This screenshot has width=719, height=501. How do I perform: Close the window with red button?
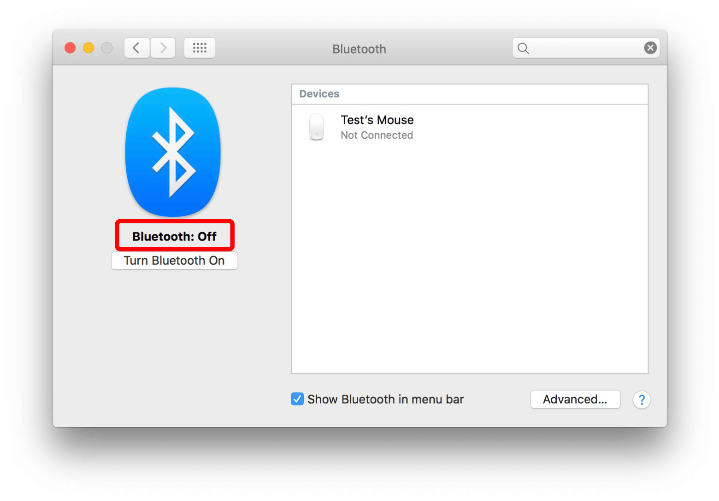point(70,48)
